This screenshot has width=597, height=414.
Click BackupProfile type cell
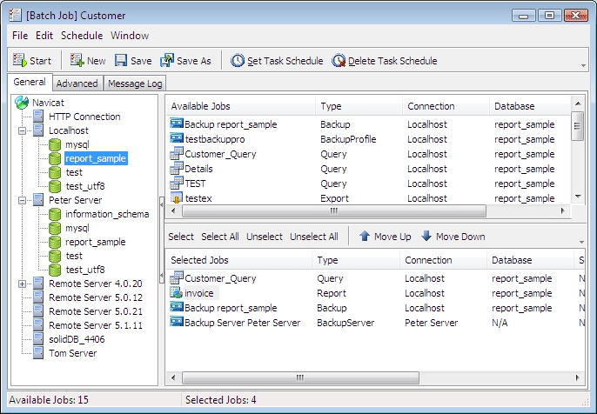point(348,139)
